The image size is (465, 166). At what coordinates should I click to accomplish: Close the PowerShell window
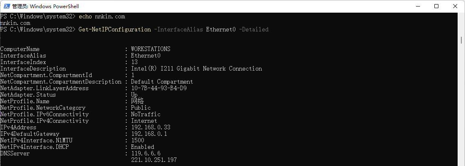(455, 6)
